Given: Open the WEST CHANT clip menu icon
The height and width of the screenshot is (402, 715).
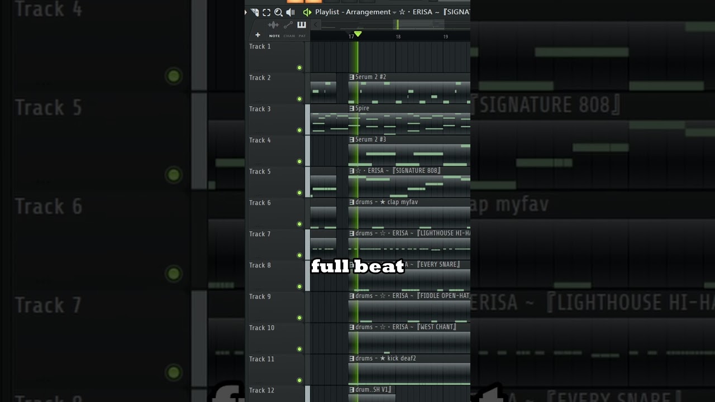Looking at the screenshot, I should [x=352, y=327].
